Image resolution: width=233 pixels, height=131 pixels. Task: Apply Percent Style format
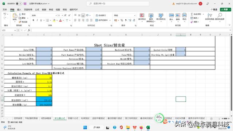tap(122, 20)
